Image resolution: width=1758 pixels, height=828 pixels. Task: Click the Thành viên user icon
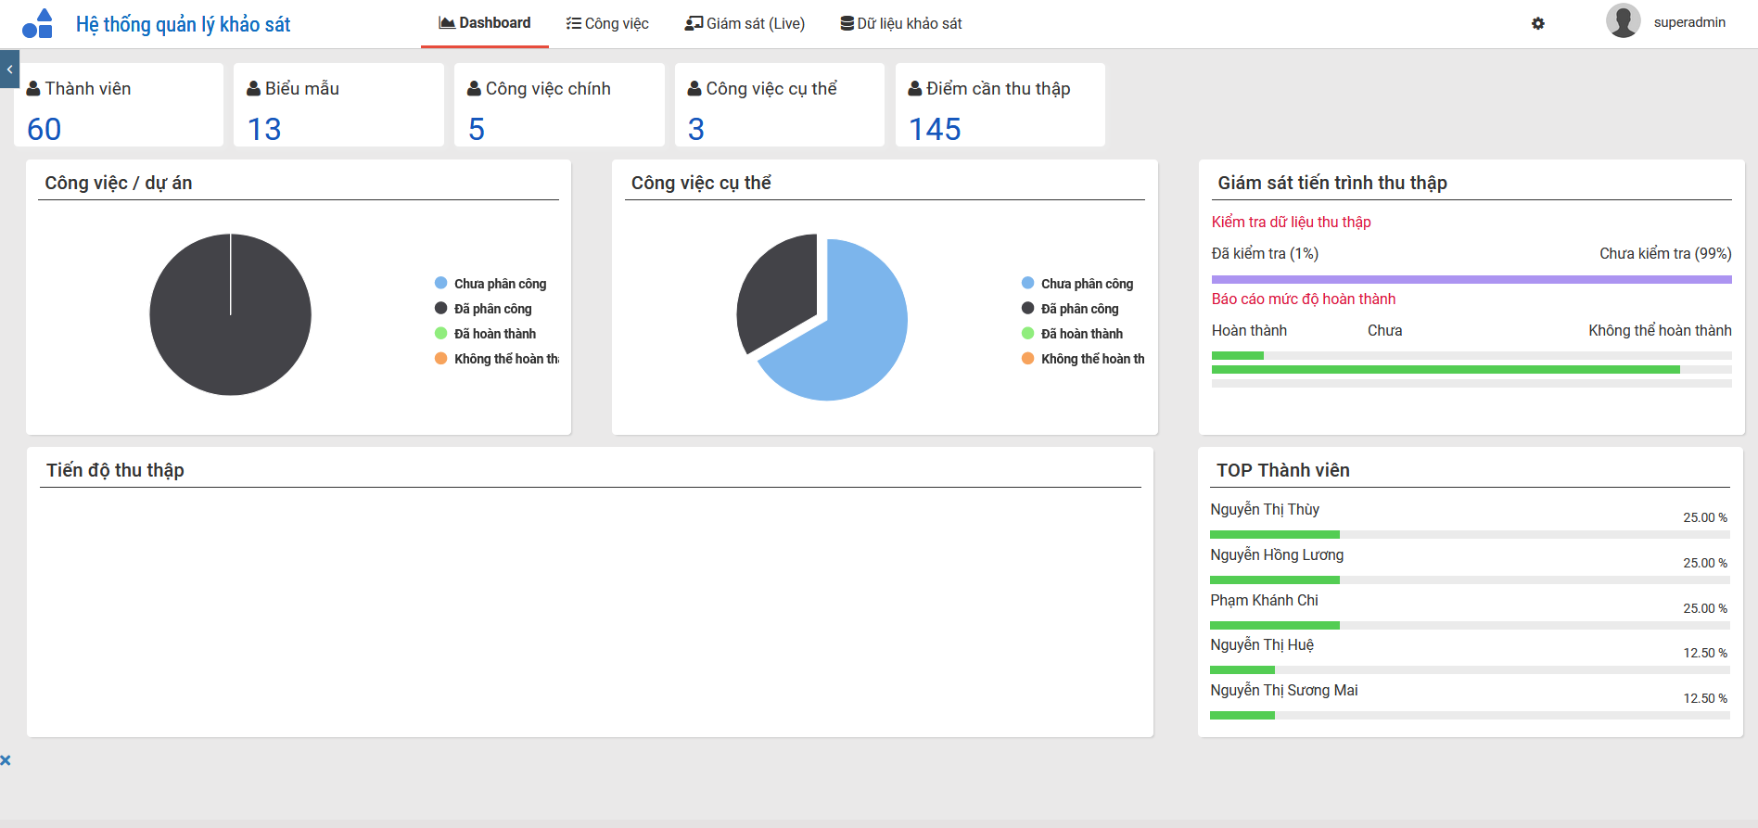[x=33, y=89]
